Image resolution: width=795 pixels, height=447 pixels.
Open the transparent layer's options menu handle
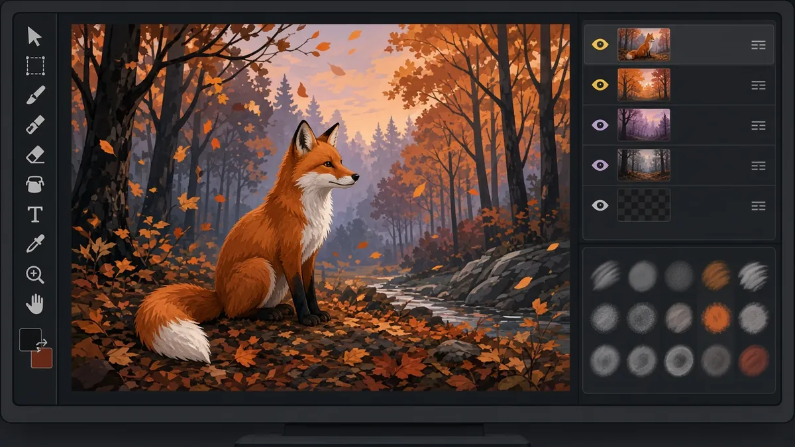click(x=759, y=206)
